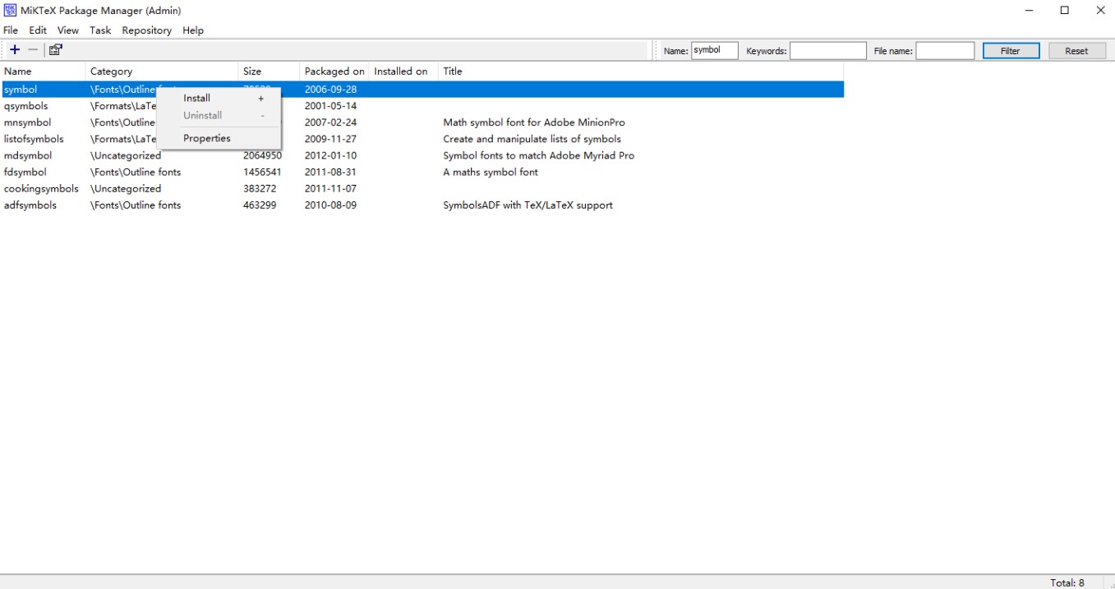Viewport: 1115px width, 589px height.
Task: Click cookingsymbols' '\Uncategorized' category cell
Action: coord(126,188)
